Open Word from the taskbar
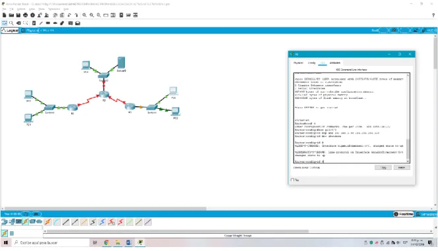438x251 pixels. pyautogui.click(x=129, y=242)
